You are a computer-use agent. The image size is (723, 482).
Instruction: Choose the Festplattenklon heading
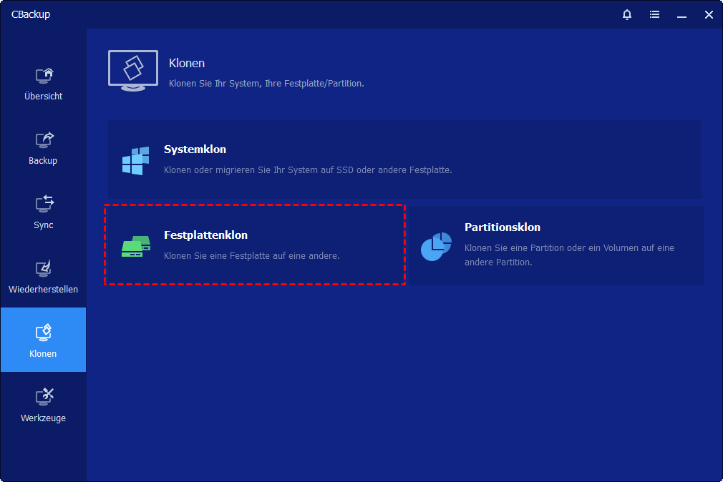(x=205, y=235)
